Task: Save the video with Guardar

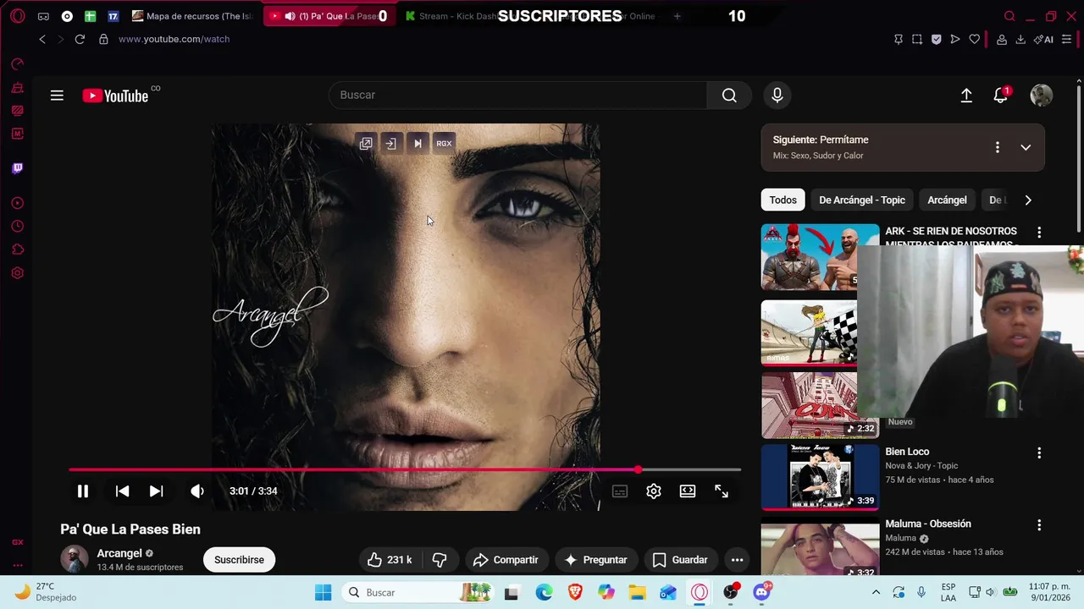Action: point(680,560)
